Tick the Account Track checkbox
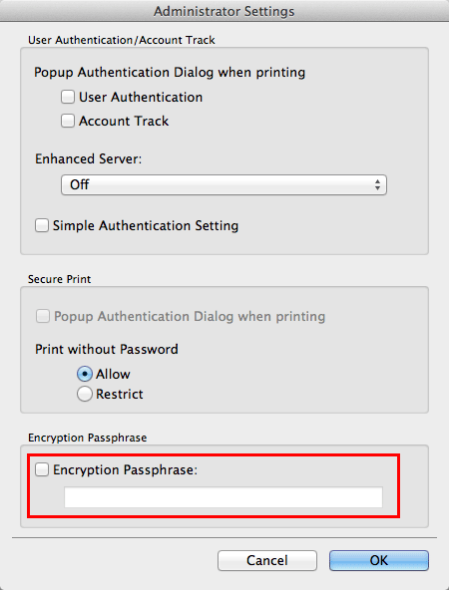Viewport: 449px width, 590px height. pos(68,121)
